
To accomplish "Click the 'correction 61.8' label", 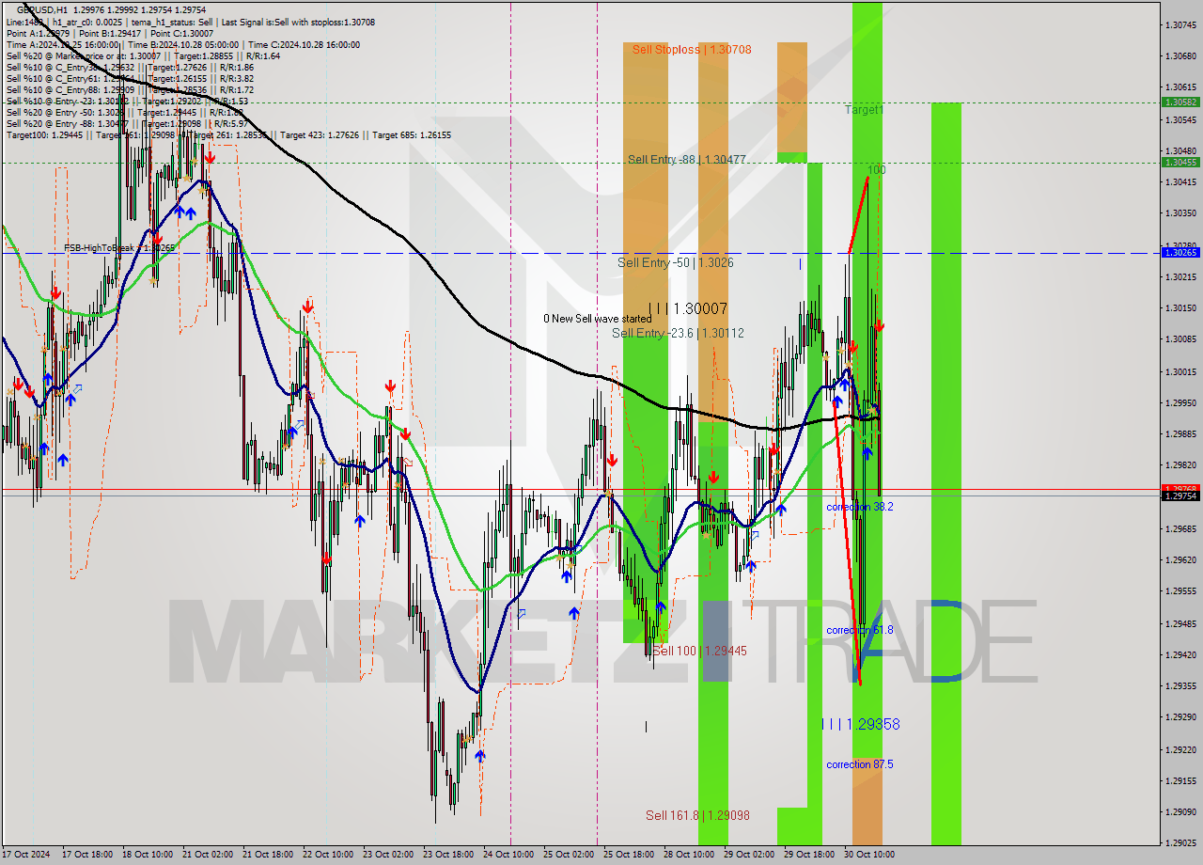I will [860, 630].
